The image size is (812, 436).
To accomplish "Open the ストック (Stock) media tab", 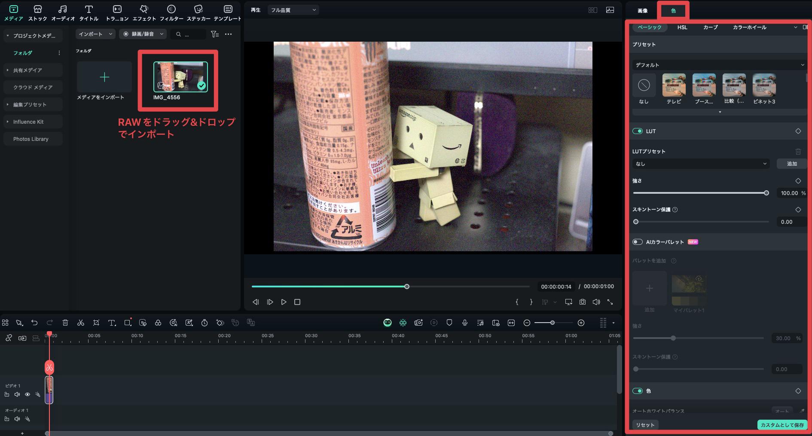I will tap(37, 13).
